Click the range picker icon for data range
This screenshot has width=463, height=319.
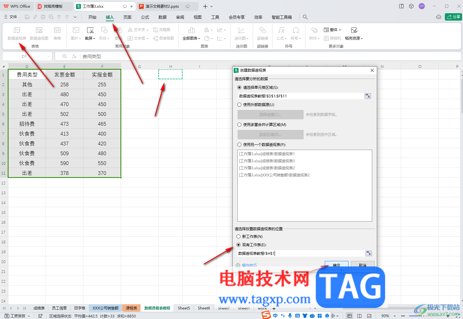[368, 96]
